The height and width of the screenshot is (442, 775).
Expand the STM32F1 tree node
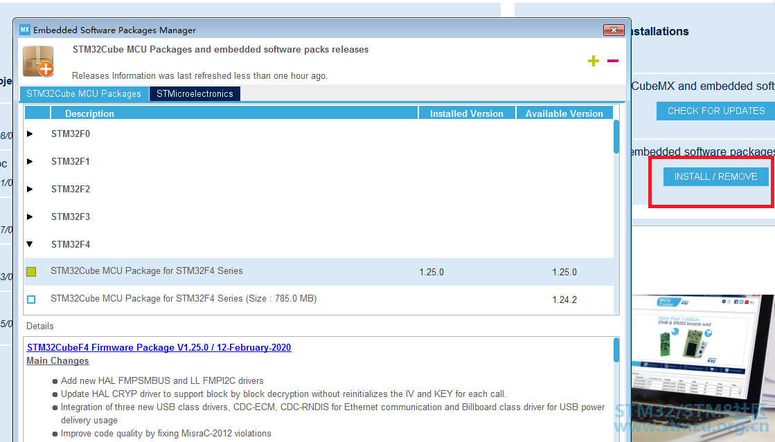[x=30, y=161]
